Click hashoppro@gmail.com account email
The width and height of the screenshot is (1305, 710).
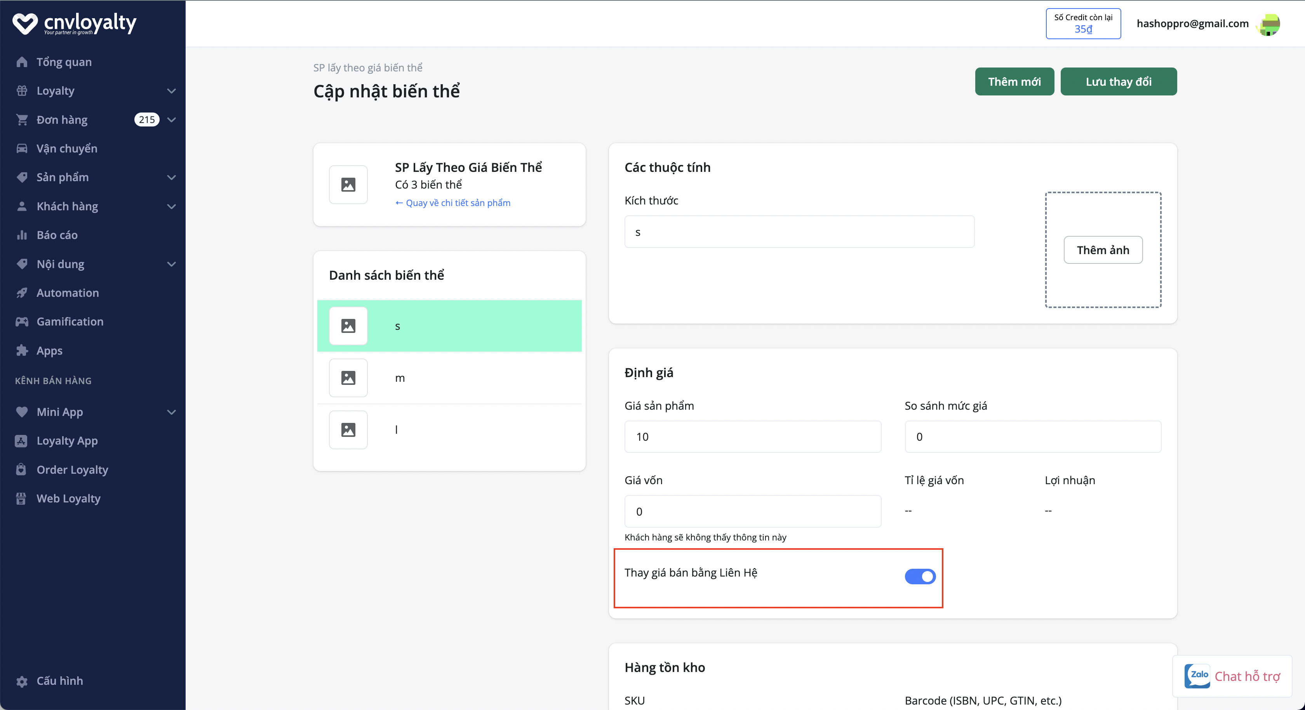pyautogui.click(x=1192, y=24)
